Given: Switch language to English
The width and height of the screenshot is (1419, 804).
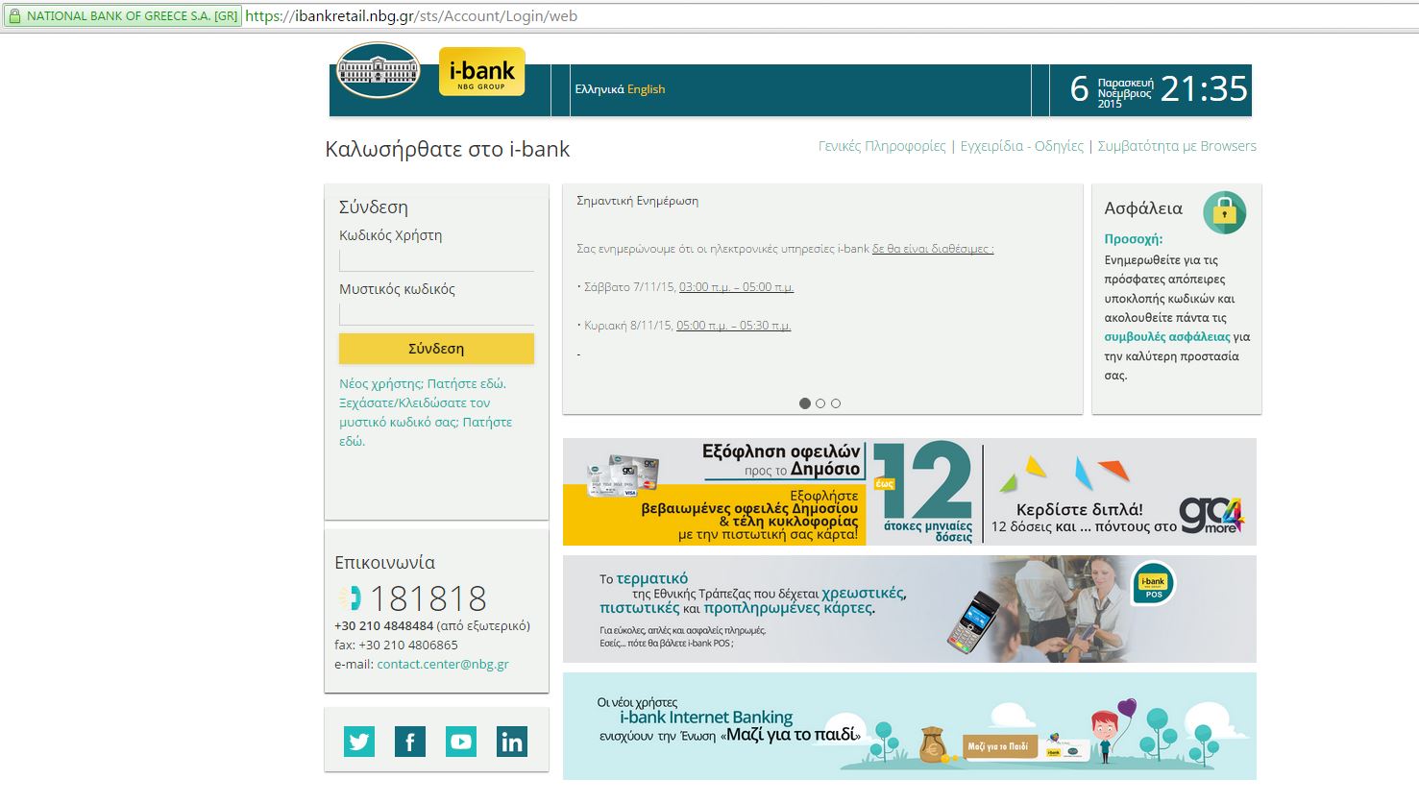Looking at the screenshot, I should (646, 89).
